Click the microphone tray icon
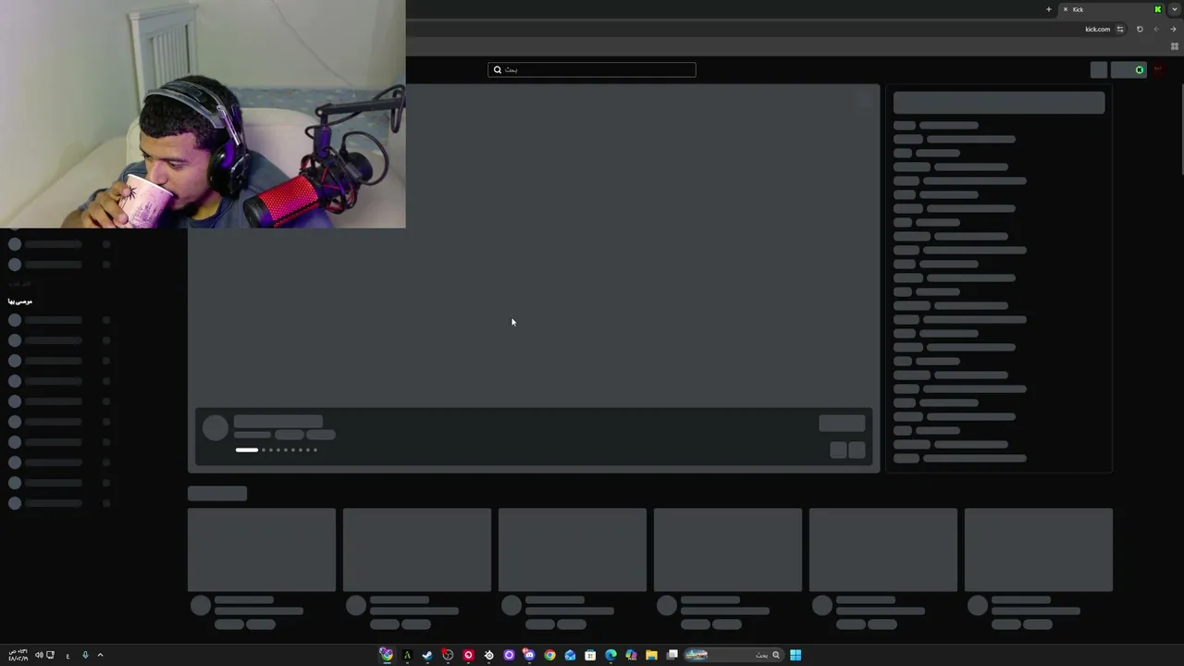 85,655
